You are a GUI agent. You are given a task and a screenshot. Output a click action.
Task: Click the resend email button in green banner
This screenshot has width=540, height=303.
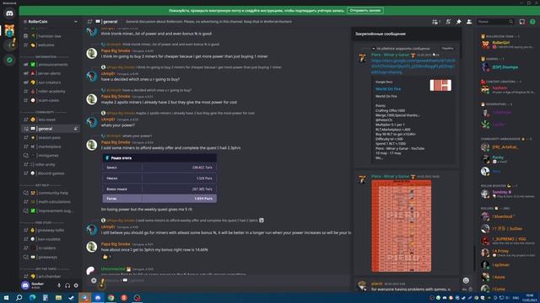tap(365, 11)
